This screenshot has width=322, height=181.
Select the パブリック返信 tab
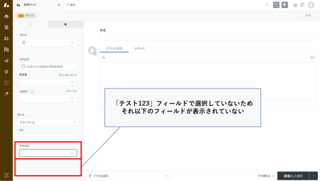(114, 49)
